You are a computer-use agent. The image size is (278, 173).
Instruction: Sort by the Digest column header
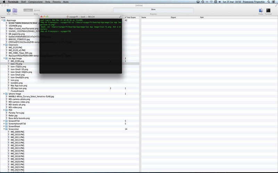pyautogui.click(x=185, y=18)
